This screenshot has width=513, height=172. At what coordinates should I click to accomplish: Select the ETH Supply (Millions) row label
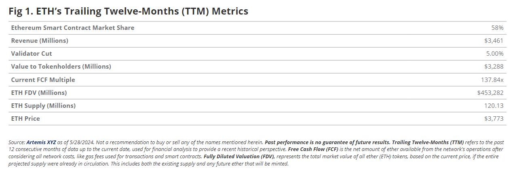point(43,105)
